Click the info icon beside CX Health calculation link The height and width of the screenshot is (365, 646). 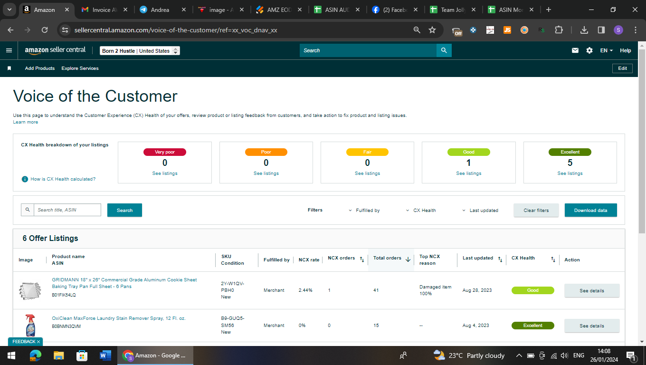(25, 179)
